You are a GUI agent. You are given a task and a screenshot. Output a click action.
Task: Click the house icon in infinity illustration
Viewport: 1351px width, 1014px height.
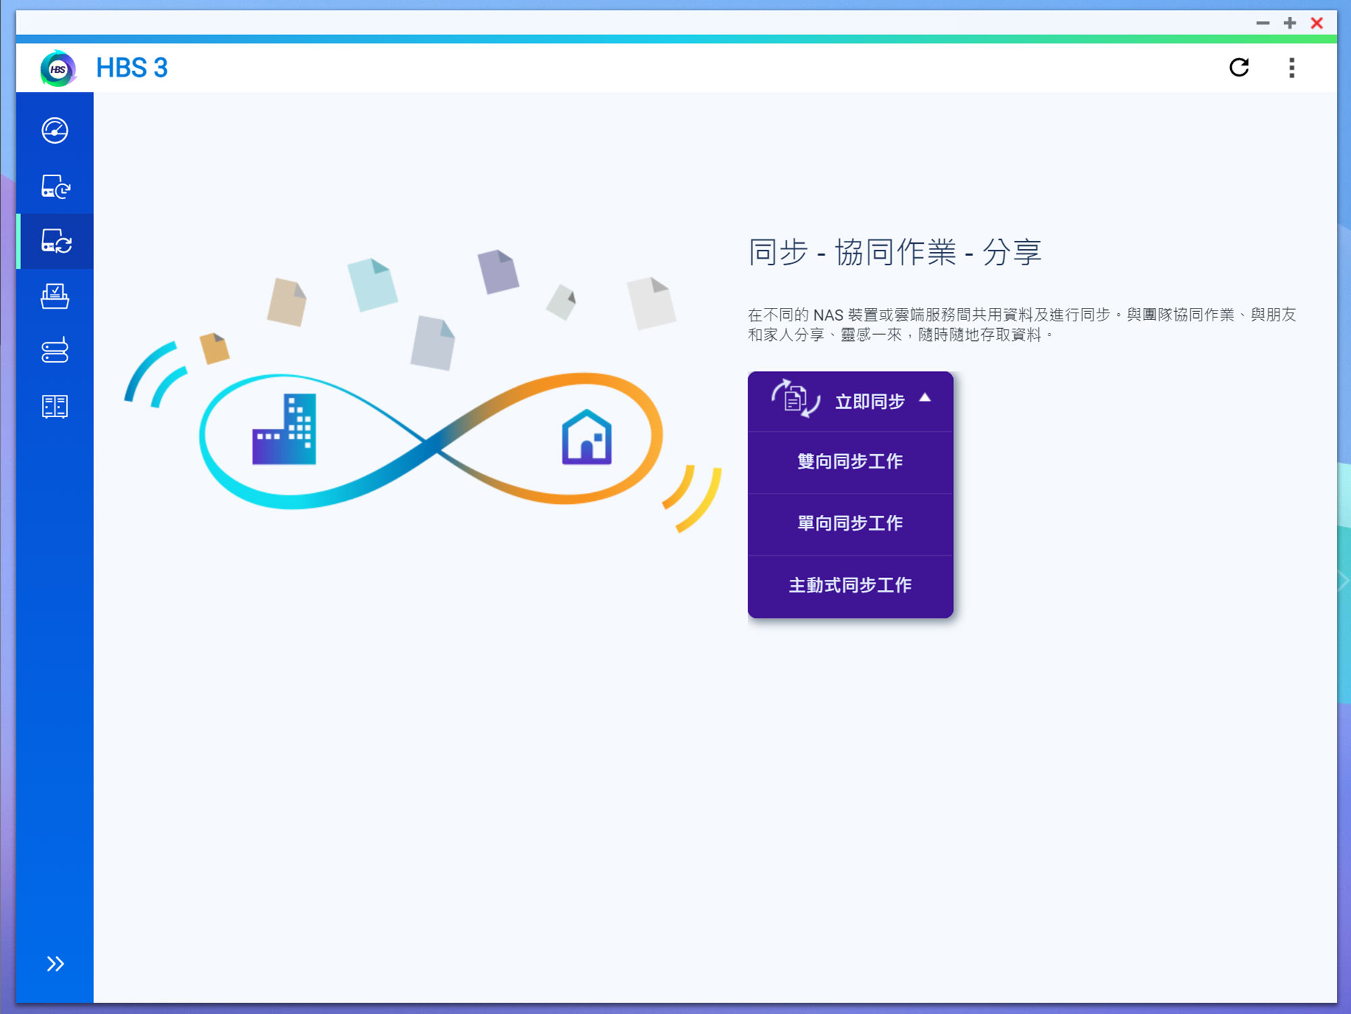pos(586,437)
